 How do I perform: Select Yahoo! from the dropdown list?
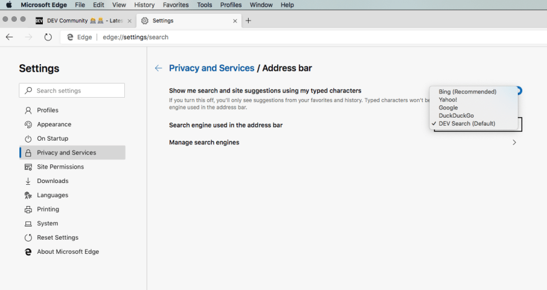pos(448,100)
